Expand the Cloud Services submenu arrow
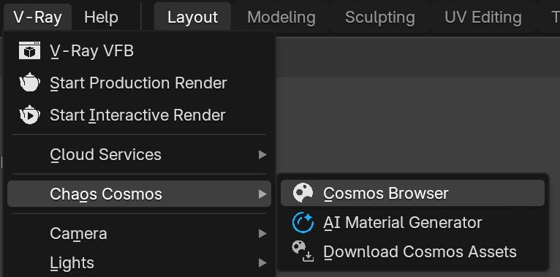The width and height of the screenshot is (560, 277). (262, 154)
